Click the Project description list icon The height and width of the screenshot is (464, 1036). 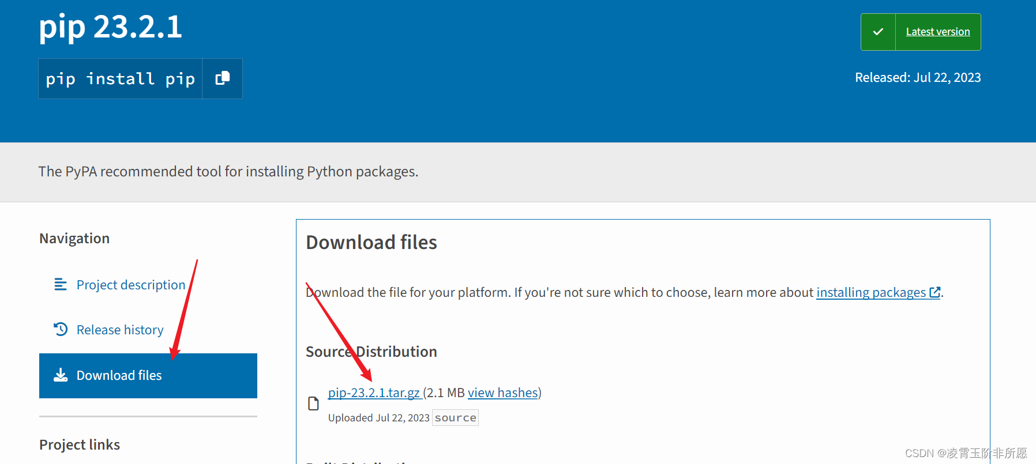[x=61, y=284]
